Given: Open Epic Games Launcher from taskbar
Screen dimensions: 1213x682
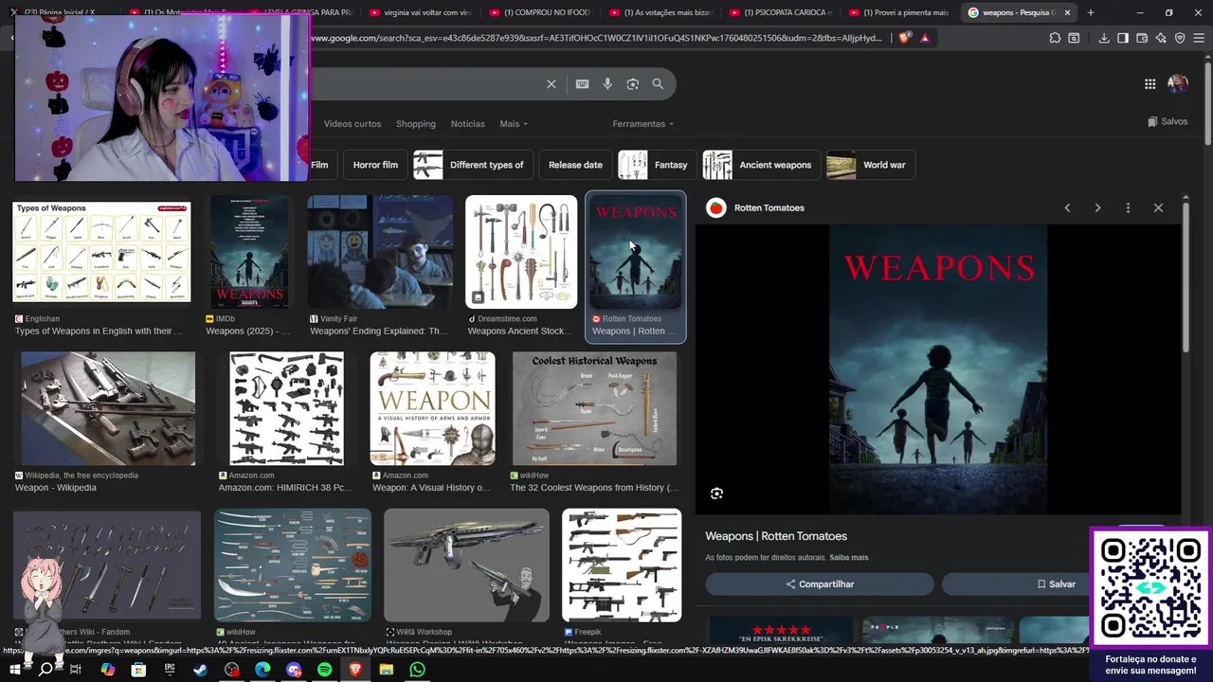Looking at the screenshot, I should (x=170, y=670).
